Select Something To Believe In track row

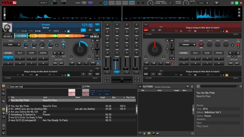coord(72,115)
